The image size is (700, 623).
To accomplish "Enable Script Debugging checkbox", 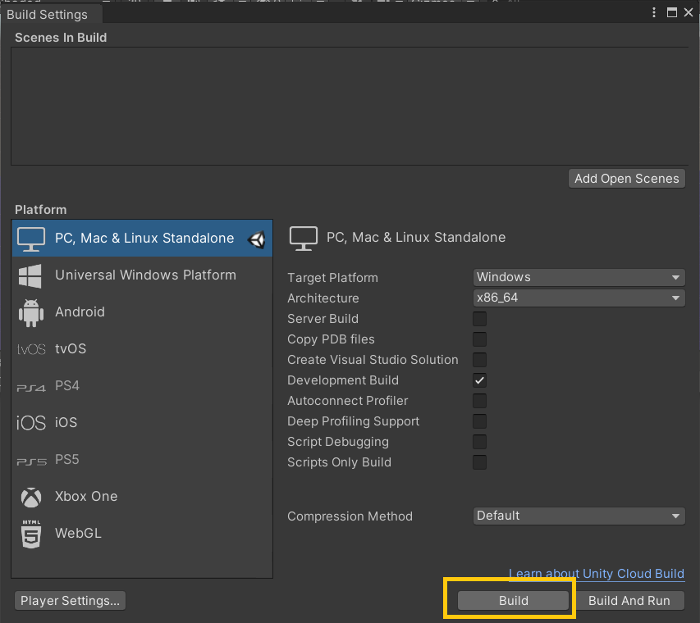I will [x=479, y=442].
